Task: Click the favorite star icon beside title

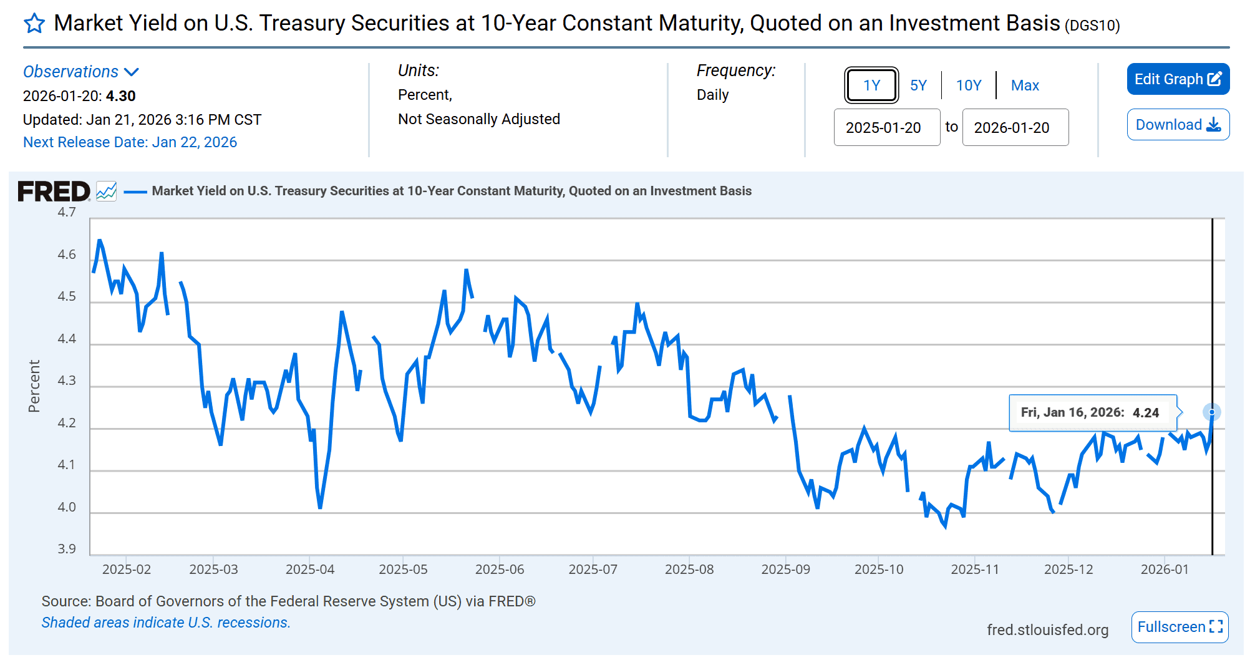Action: [x=34, y=24]
